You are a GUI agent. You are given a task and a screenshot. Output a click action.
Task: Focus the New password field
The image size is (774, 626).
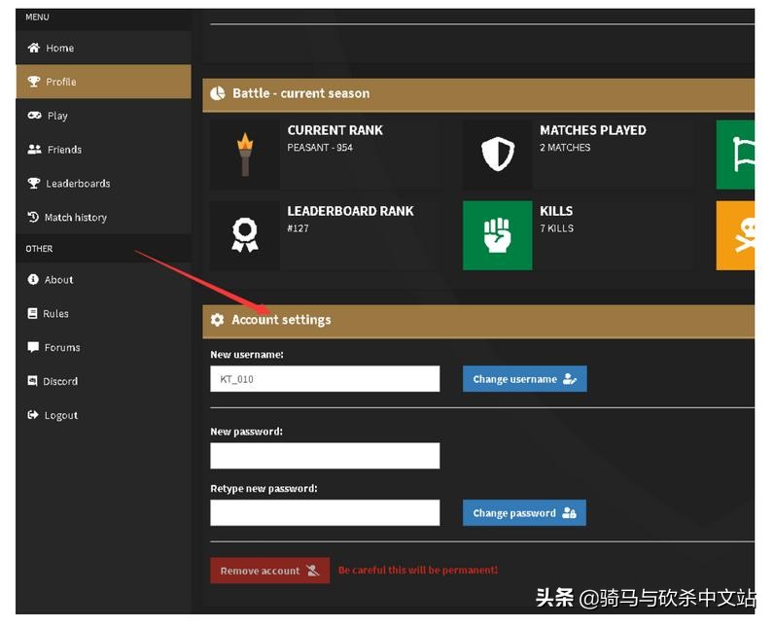pos(325,455)
